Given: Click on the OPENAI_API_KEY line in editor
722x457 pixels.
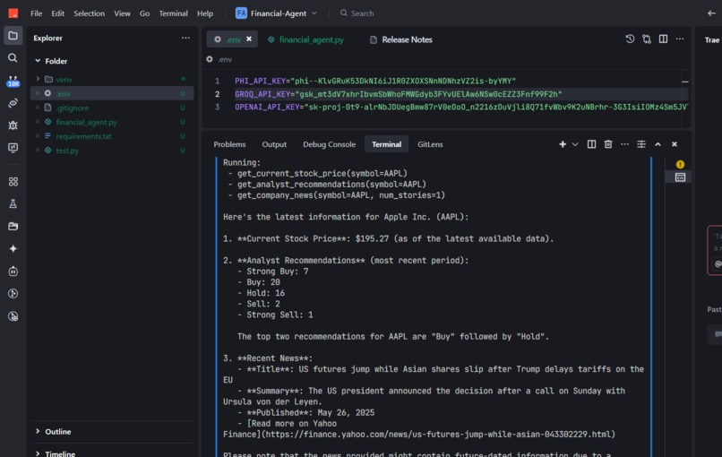Looking at the screenshot, I should [x=461, y=107].
